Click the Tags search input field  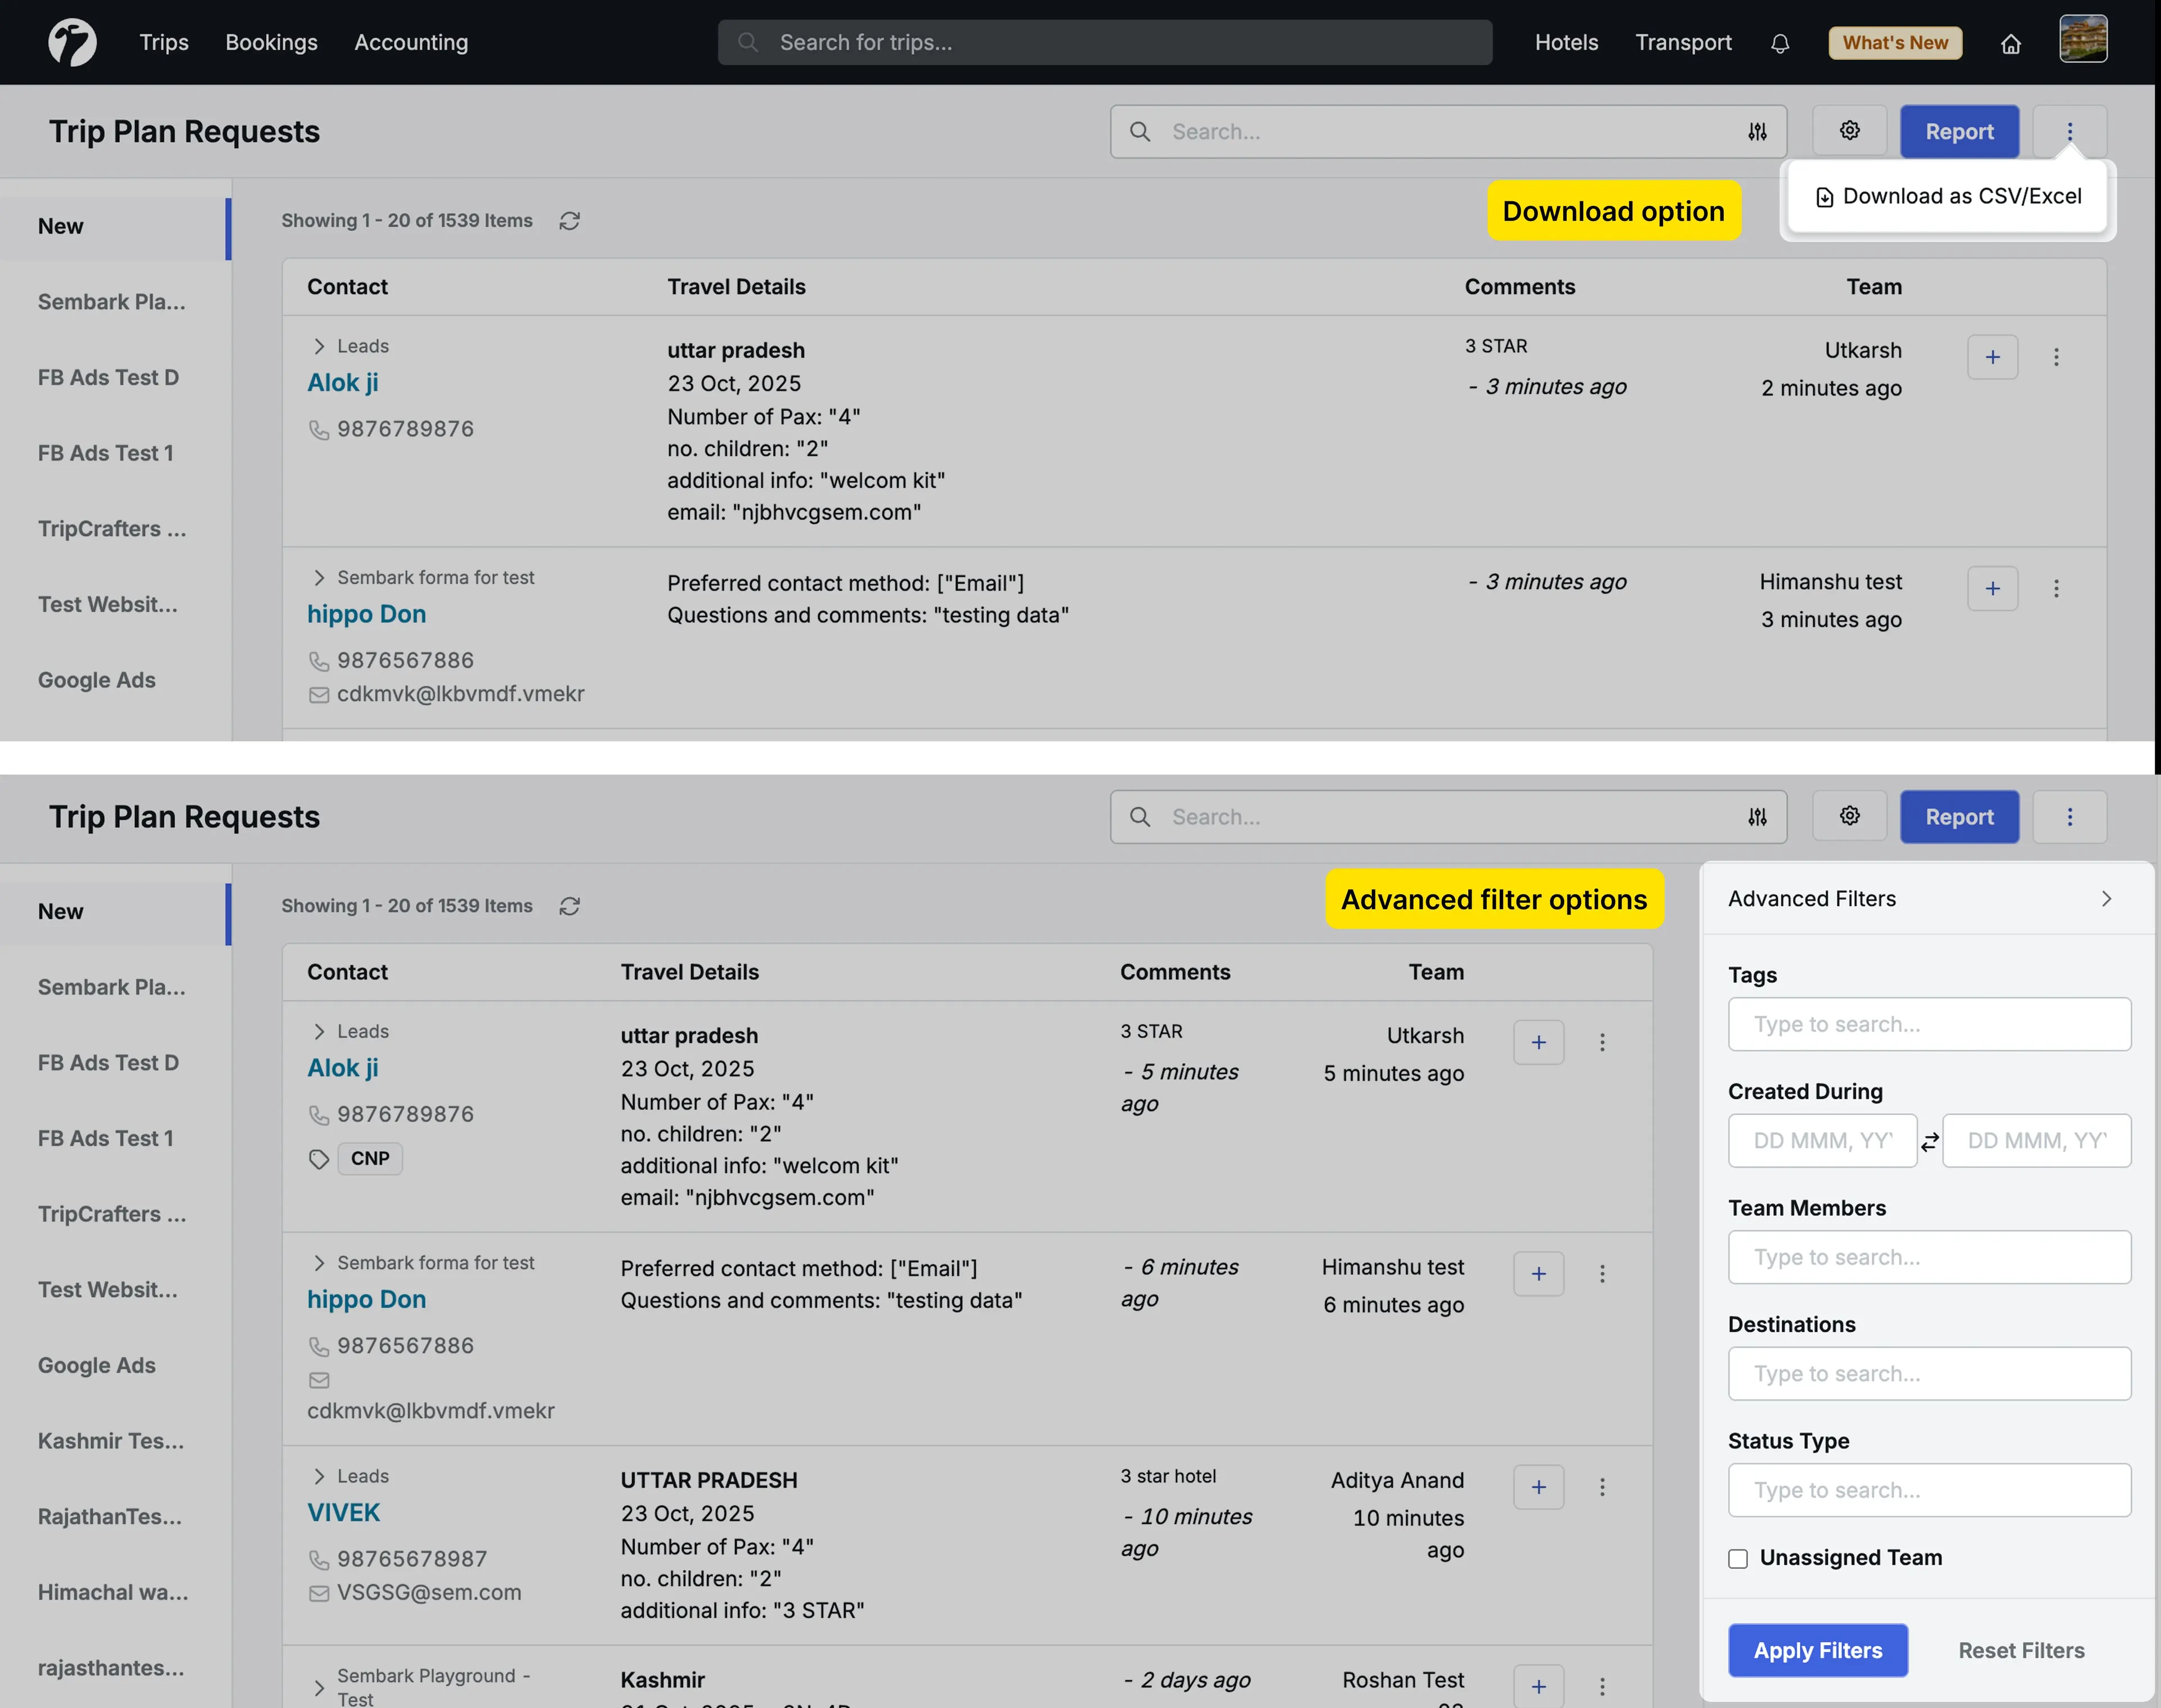point(1929,1024)
